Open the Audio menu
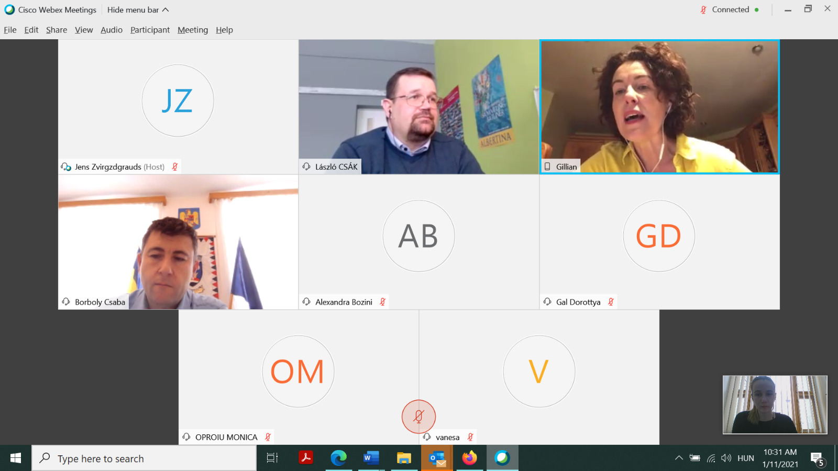 112,30
